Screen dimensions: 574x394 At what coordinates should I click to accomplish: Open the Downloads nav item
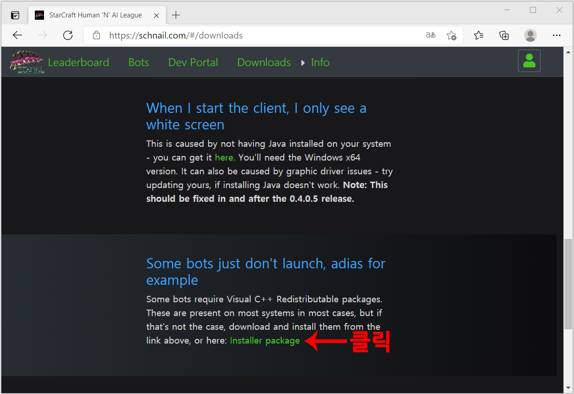point(264,62)
